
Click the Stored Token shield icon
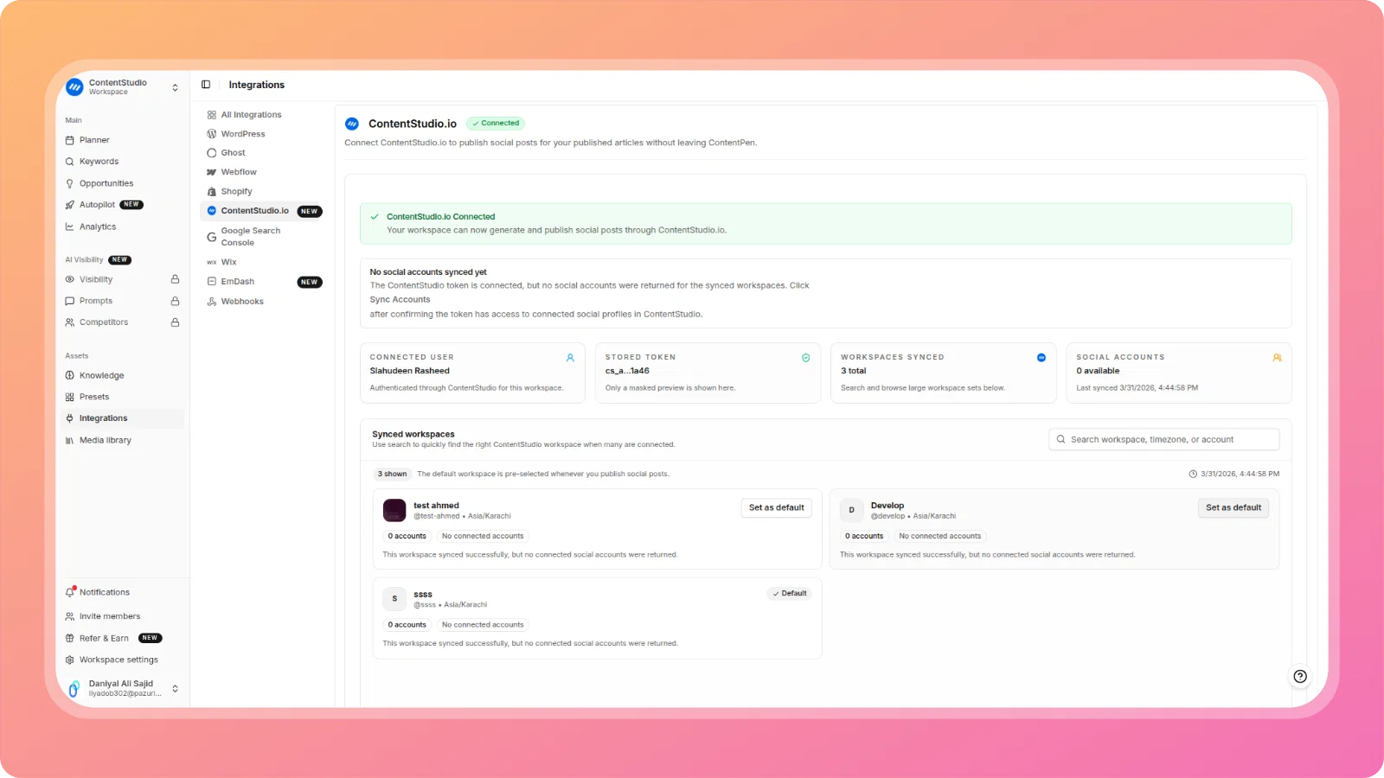(805, 358)
